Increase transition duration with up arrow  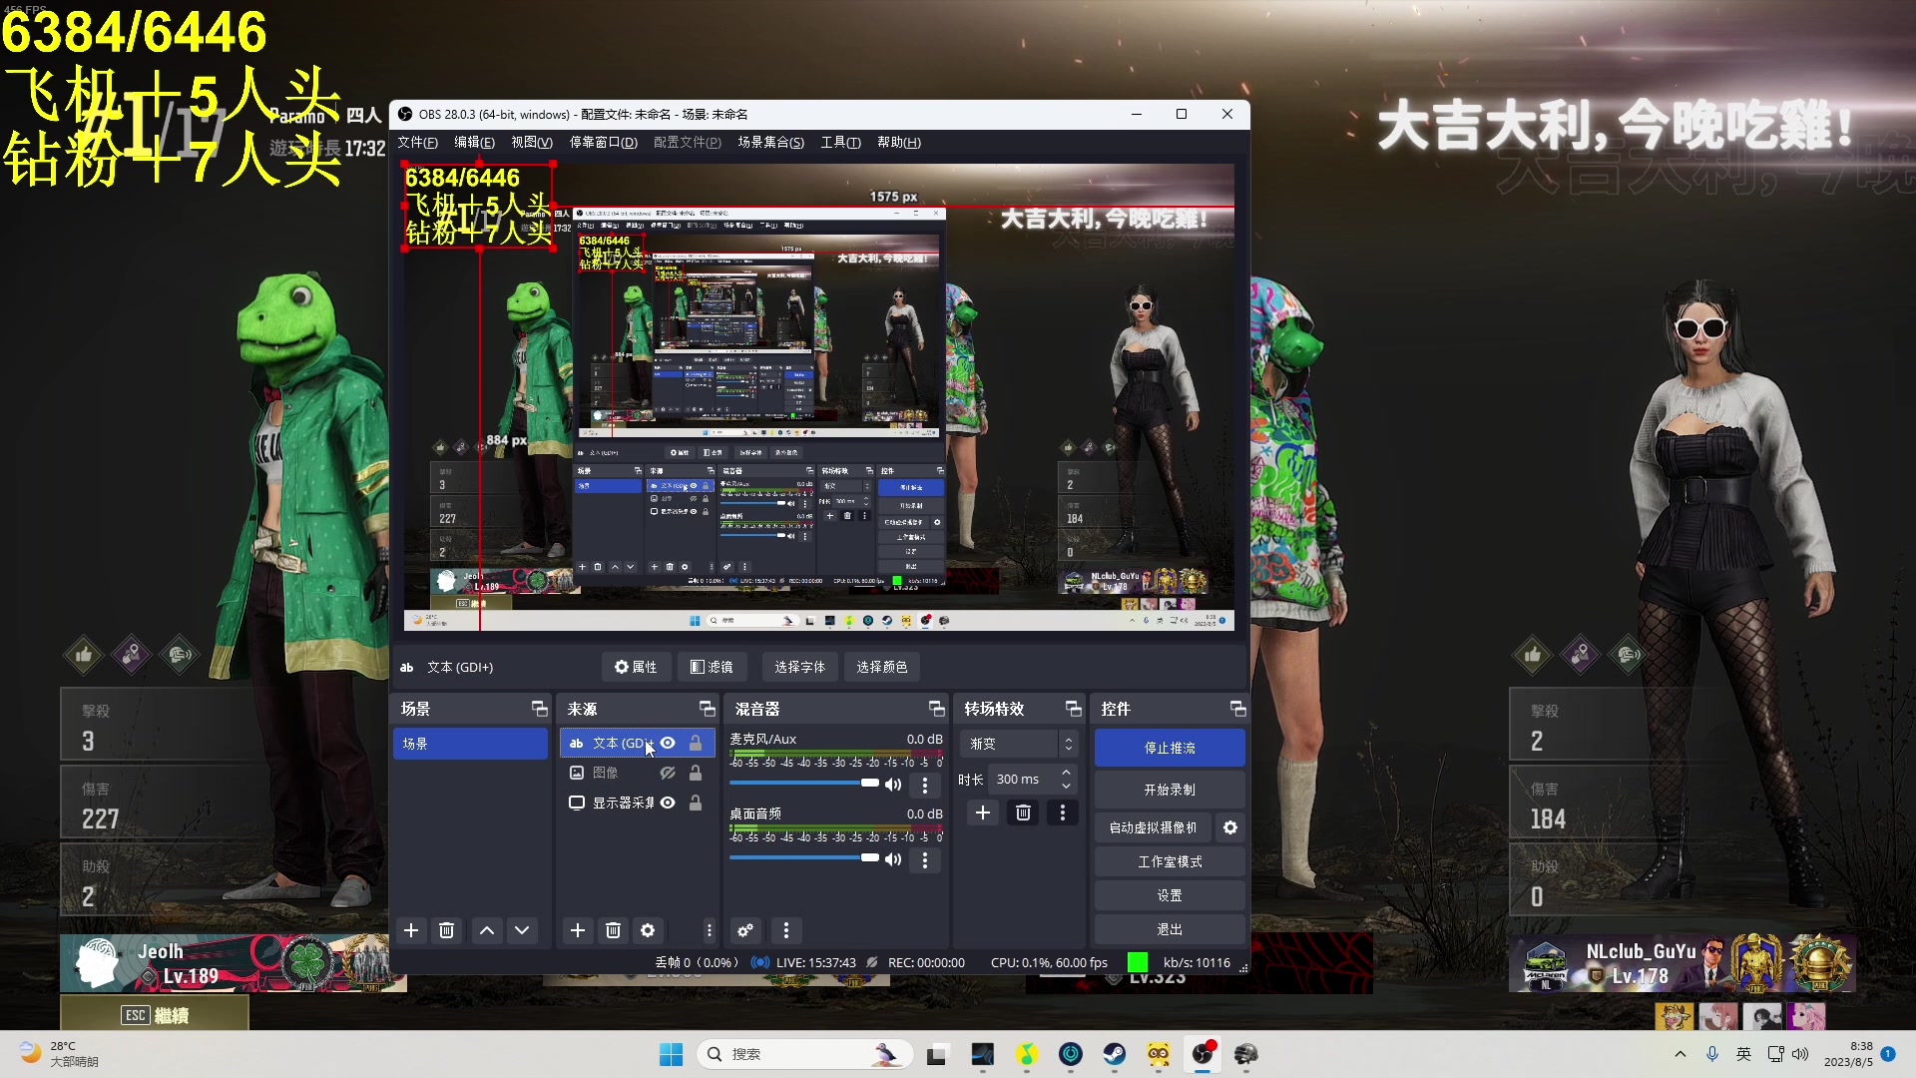point(1067,773)
